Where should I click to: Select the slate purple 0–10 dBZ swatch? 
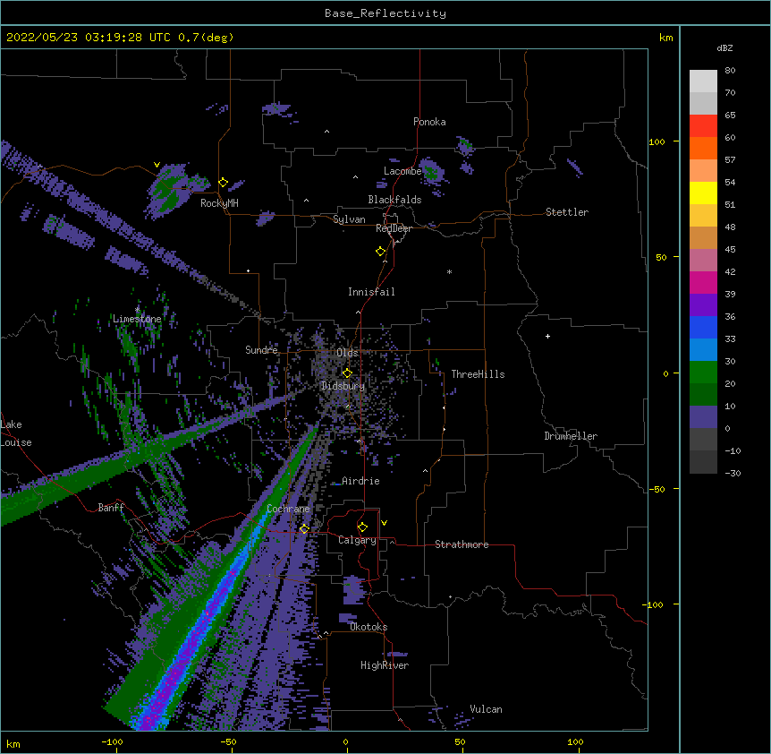click(703, 417)
